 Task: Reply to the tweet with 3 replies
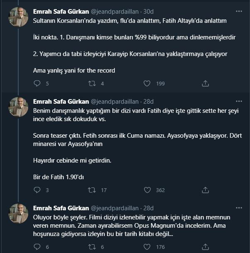pos(37,190)
